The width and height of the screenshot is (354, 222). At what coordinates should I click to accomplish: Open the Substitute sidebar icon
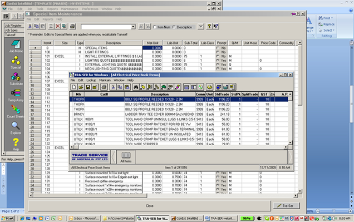pos(16,79)
